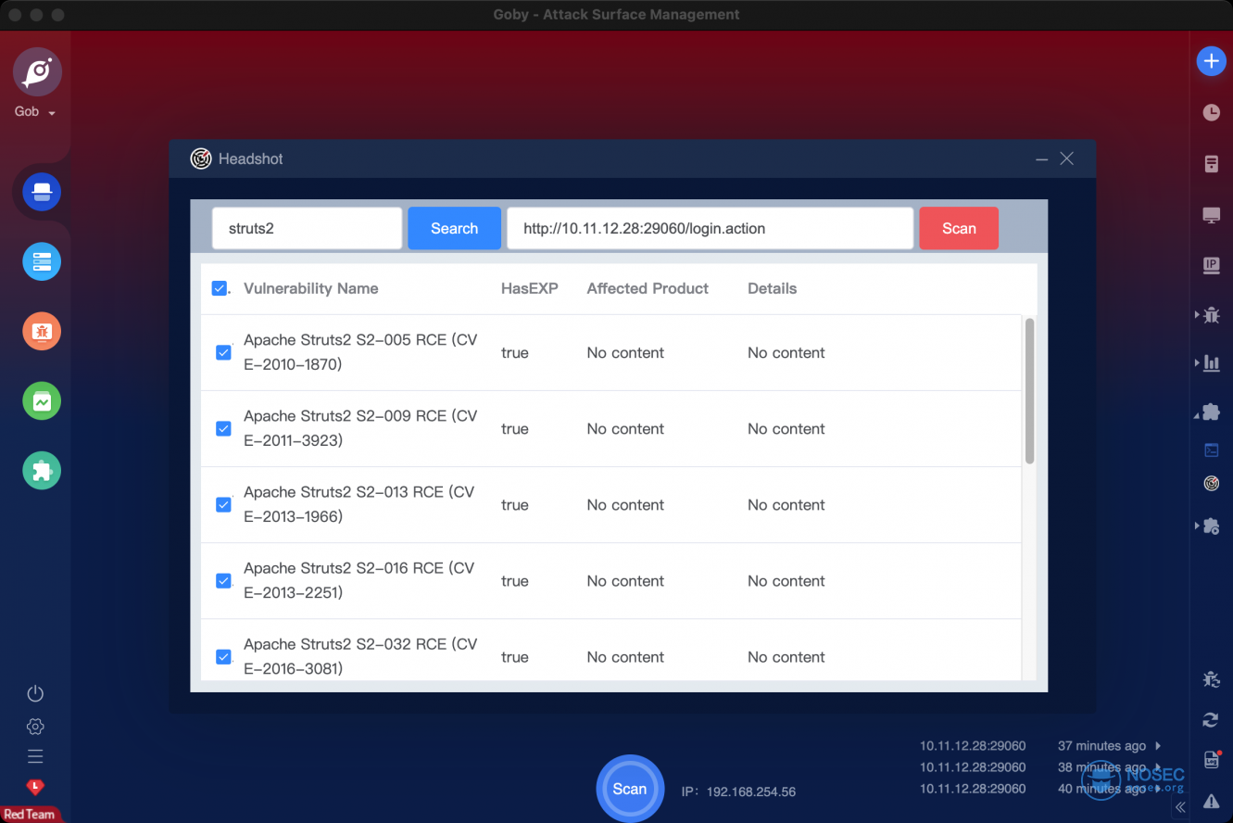
Task: Close the Headshot dialog
Action: pyautogui.click(x=1067, y=158)
